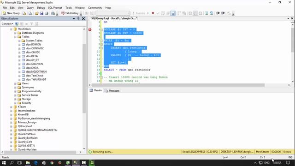295x166 pixels.
Task: Select the dbo.GIAOVIEN table
Action: (x=35, y=64)
